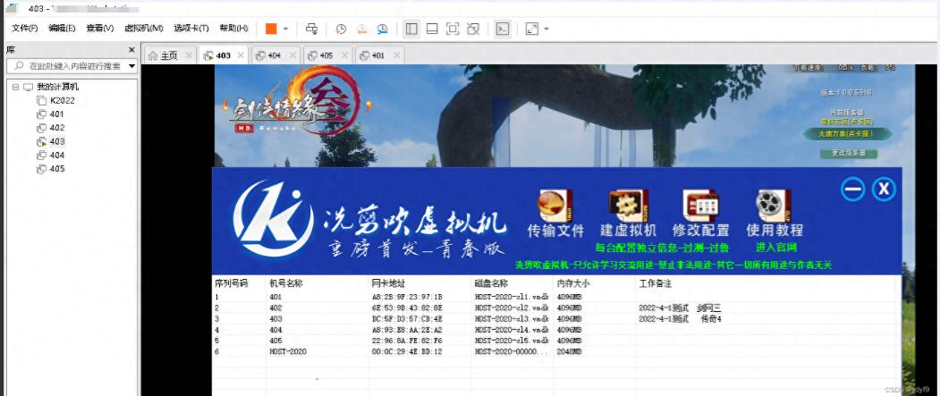
Task: Click the 建虚拟机 create VM icon
Action: 628,206
